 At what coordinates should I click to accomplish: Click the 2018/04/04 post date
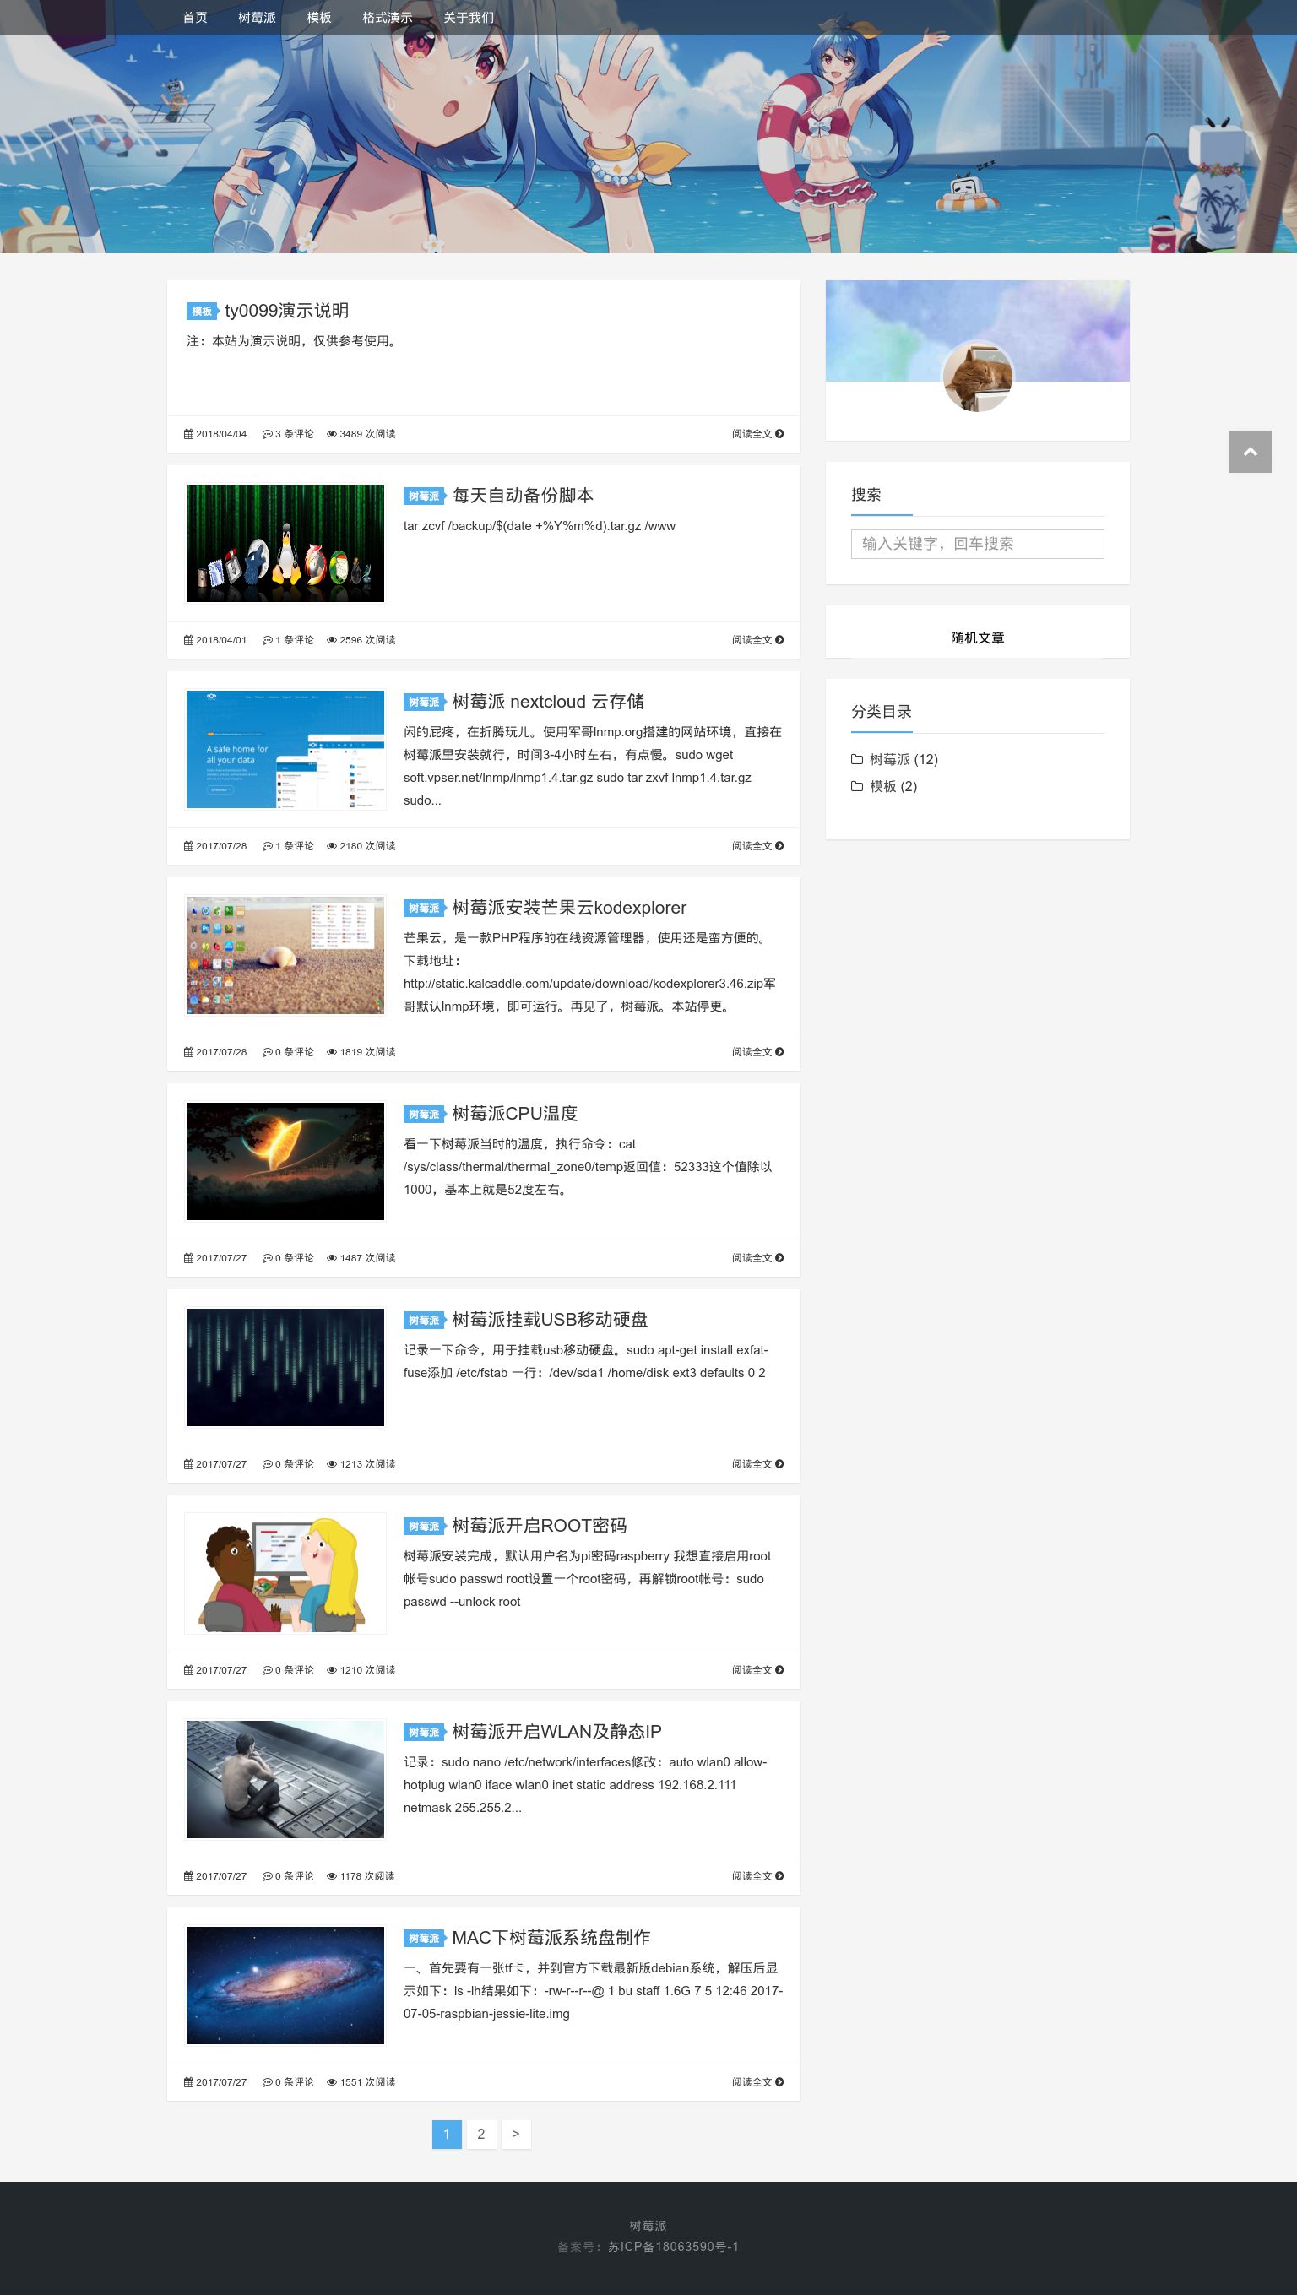click(x=215, y=434)
